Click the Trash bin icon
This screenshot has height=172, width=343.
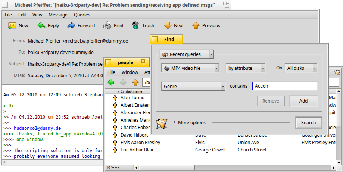135,26
